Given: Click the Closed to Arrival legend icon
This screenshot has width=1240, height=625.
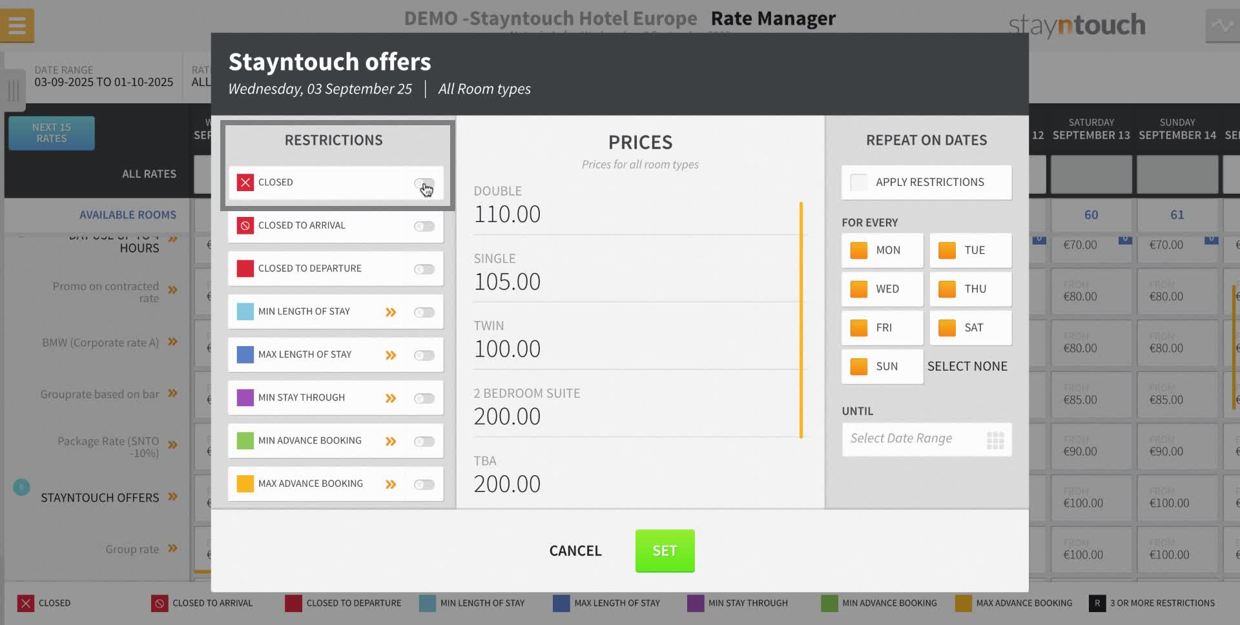Looking at the screenshot, I should coord(159,604).
